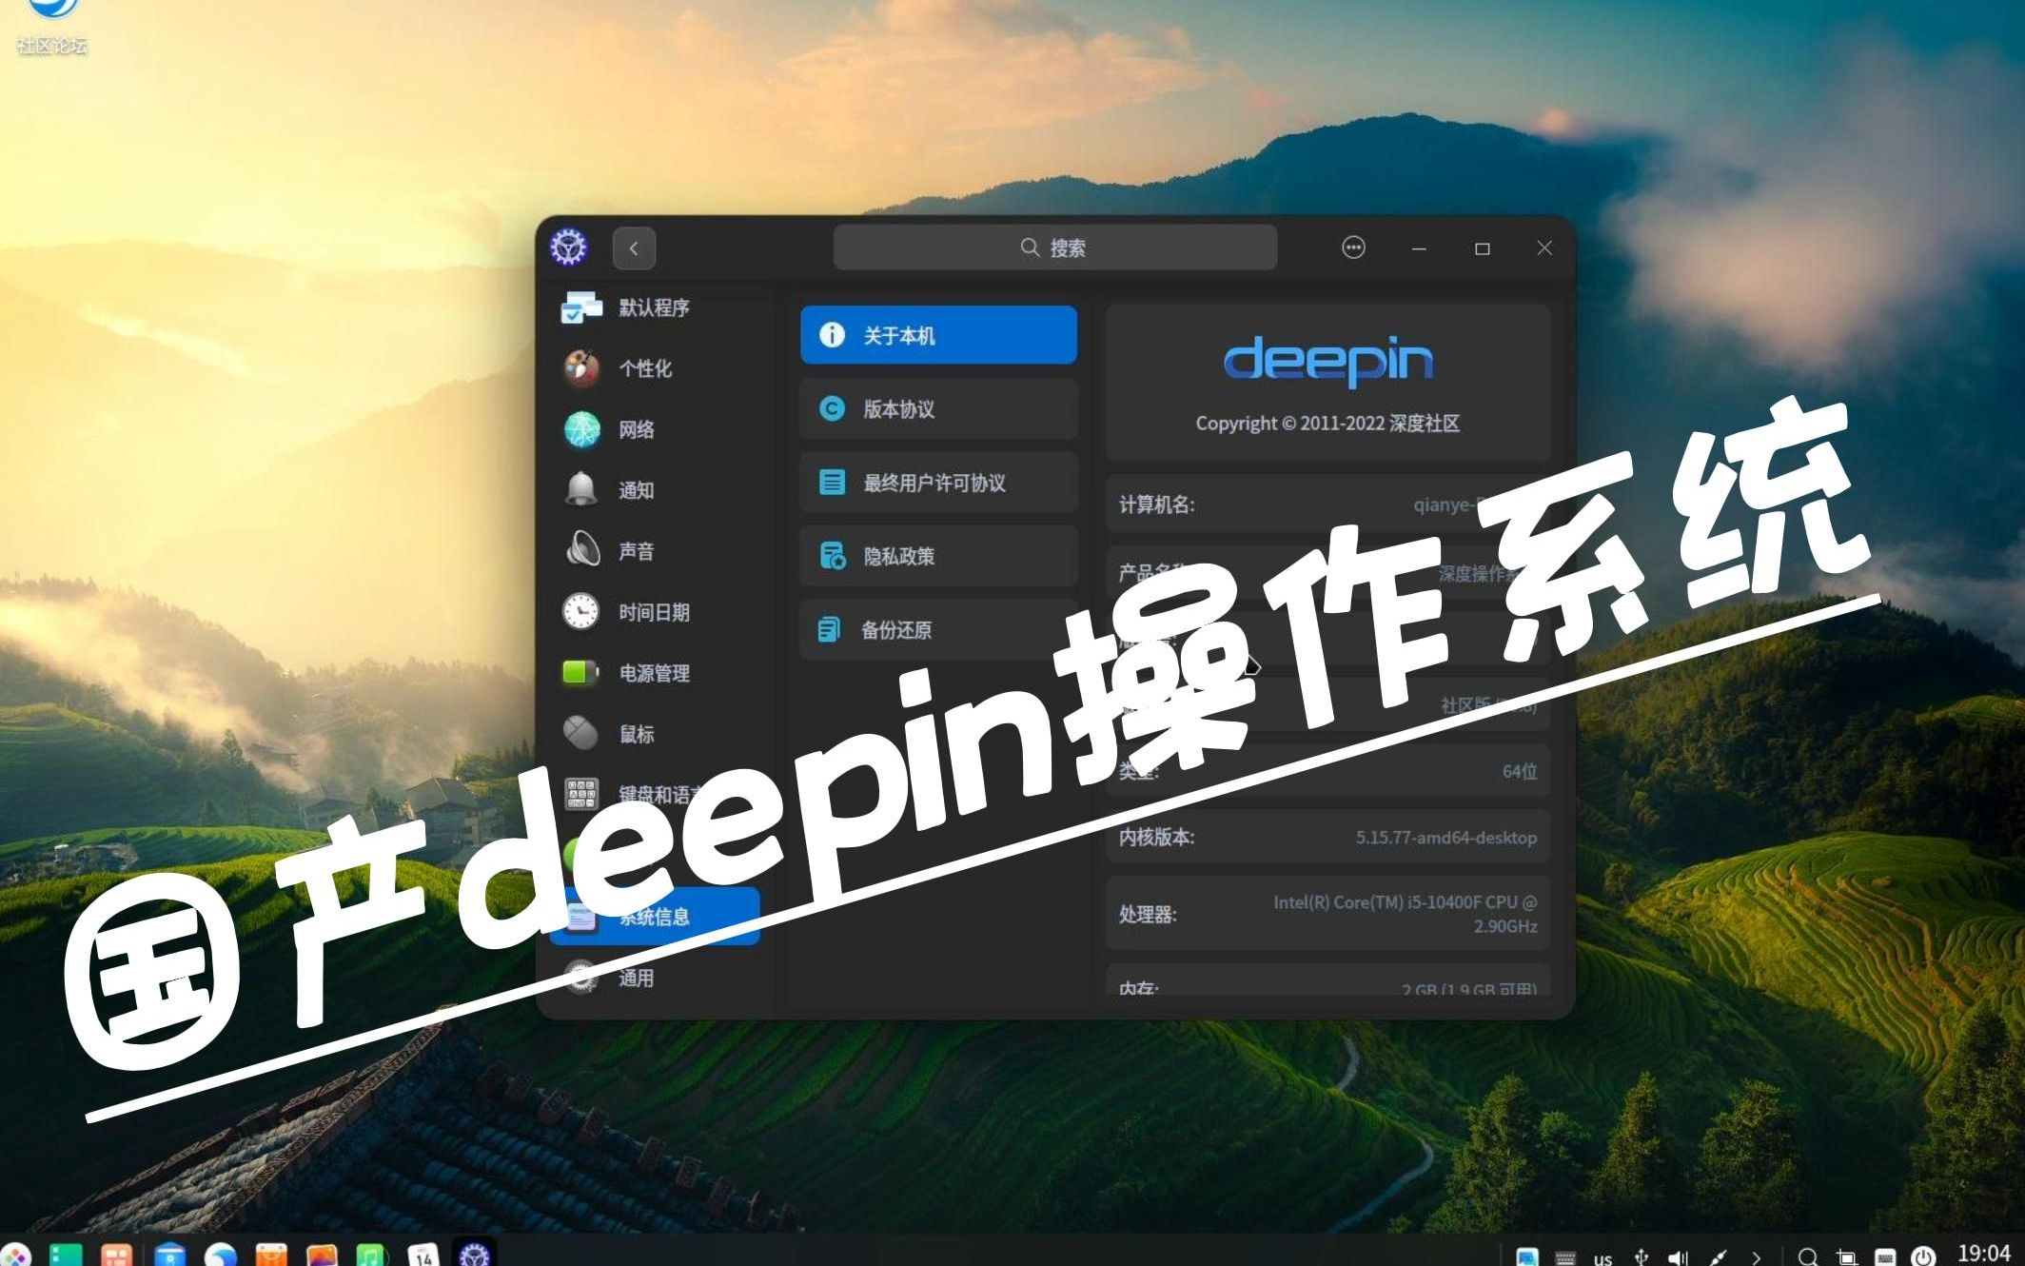Click the 搜索 search field
The width and height of the screenshot is (2025, 1266).
[x=1054, y=248]
